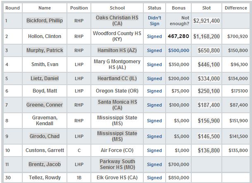The width and height of the screenshot is (252, 183).
Task: Click Signed status for Brentz, Jacob
Action: click(x=155, y=164)
